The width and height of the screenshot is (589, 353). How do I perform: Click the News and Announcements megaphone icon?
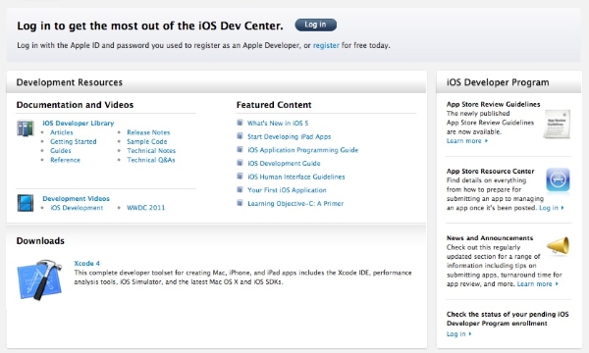click(x=558, y=246)
